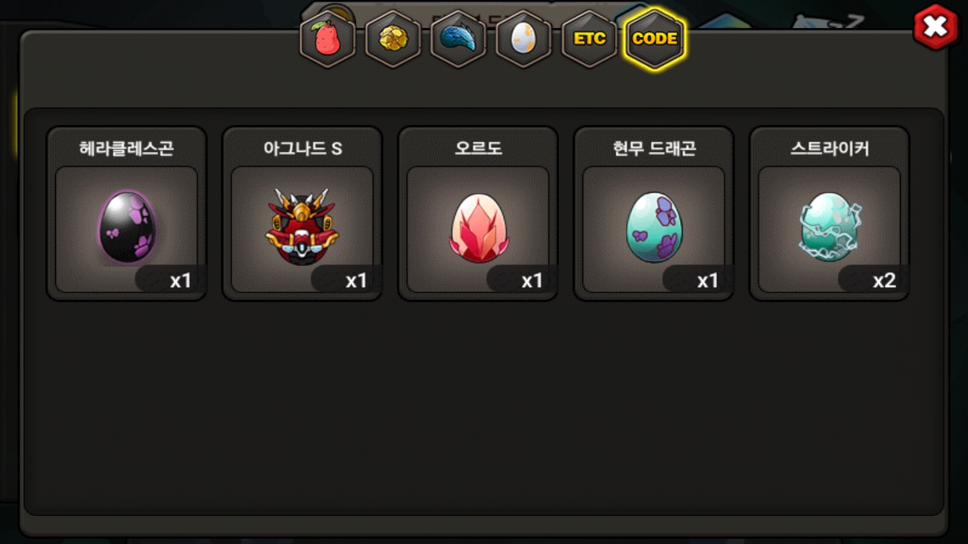Image resolution: width=968 pixels, height=544 pixels.
Task: Click the 오르도 card title
Action: (x=478, y=149)
